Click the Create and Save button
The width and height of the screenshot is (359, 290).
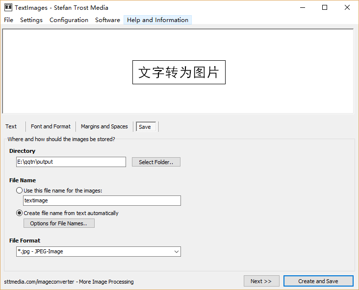318,281
